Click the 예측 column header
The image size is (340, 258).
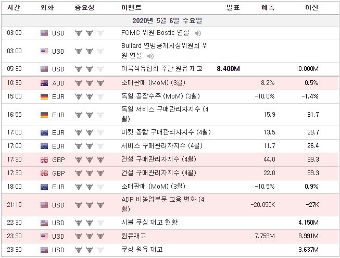268,8
